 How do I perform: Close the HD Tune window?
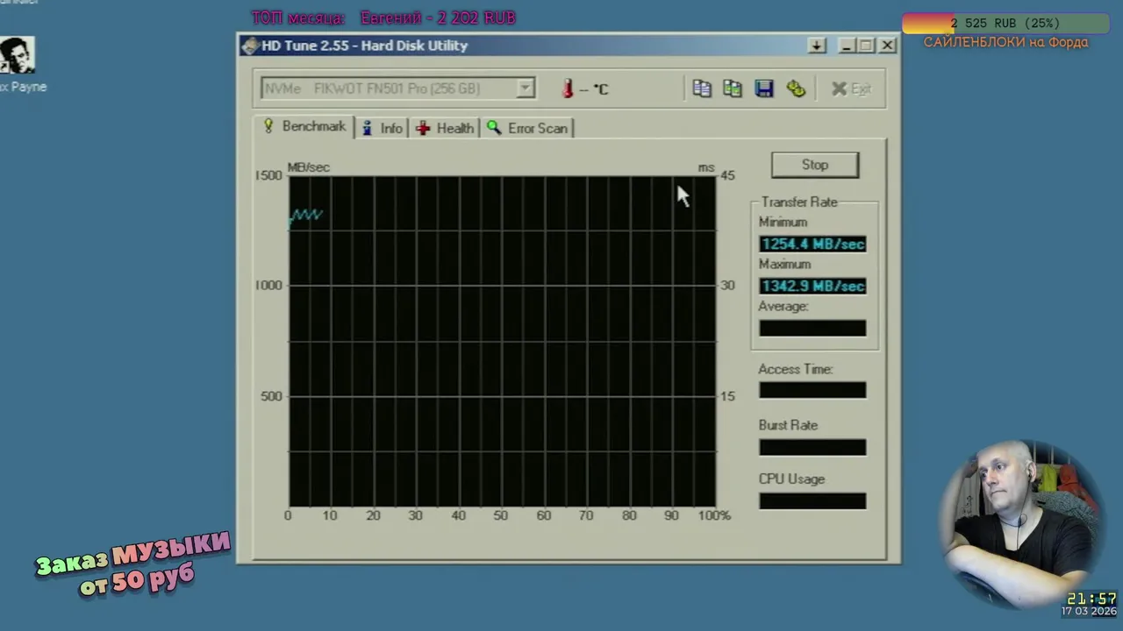click(887, 46)
